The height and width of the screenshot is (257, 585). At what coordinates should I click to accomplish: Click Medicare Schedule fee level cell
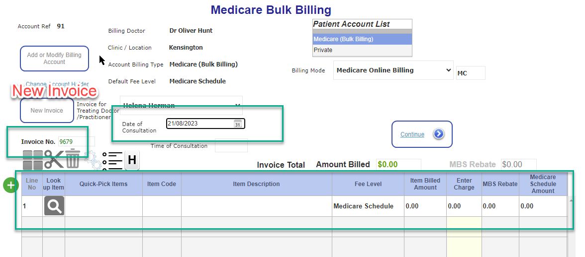tap(368, 206)
